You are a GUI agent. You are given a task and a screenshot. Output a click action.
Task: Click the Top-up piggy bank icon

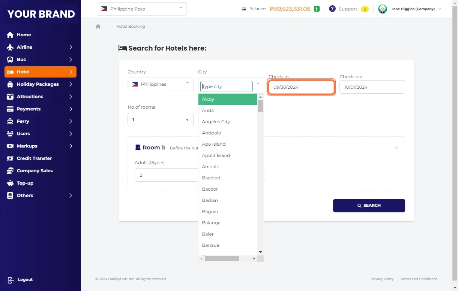(10, 183)
